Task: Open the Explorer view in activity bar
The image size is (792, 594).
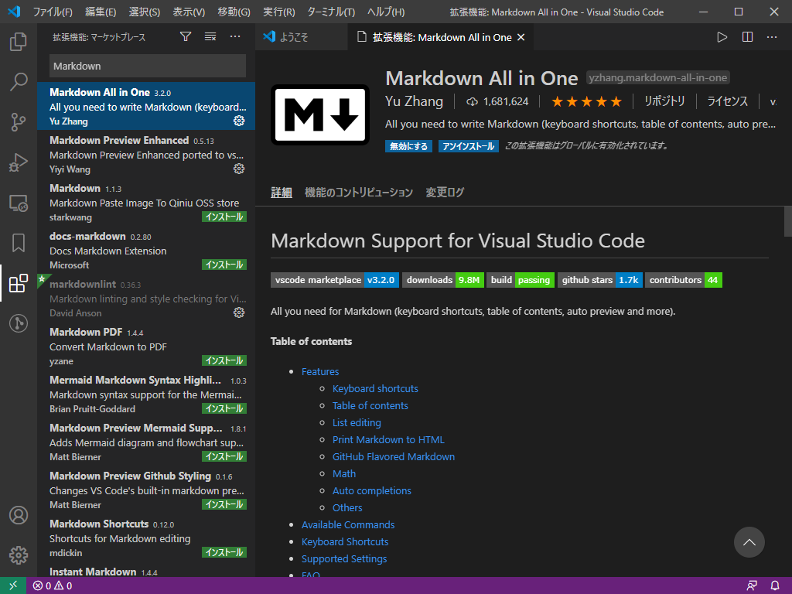Action: click(x=19, y=42)
